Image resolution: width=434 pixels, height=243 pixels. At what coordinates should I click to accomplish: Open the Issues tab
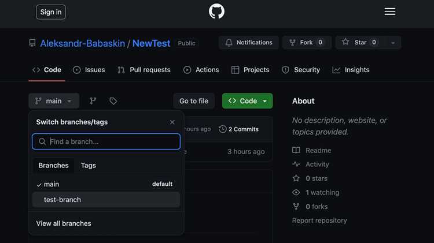click(x=89, y=70)
